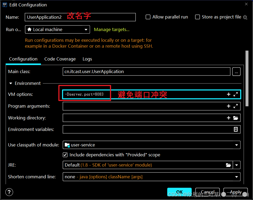The width and height of the screenshot is (253, 200).
Task: Open the JRE dropdown arrow
Action: (236, 165)
